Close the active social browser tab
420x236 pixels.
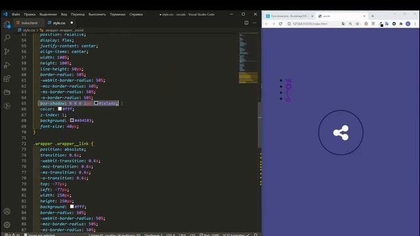364,16
